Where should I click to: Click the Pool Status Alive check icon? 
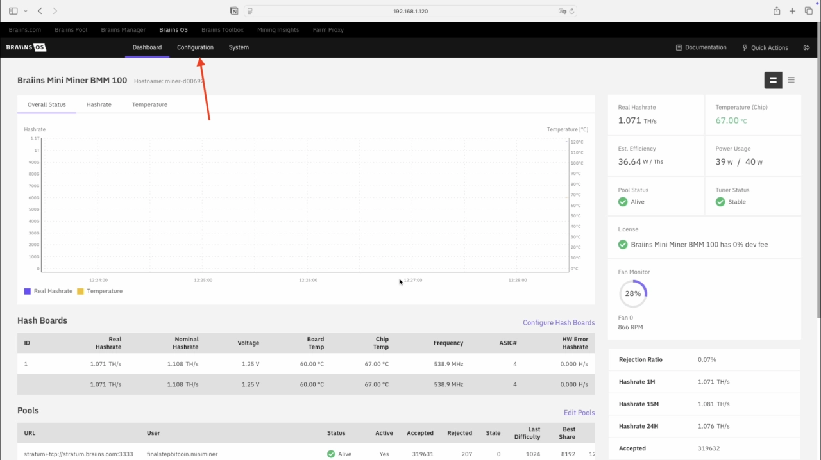point(623,202)
